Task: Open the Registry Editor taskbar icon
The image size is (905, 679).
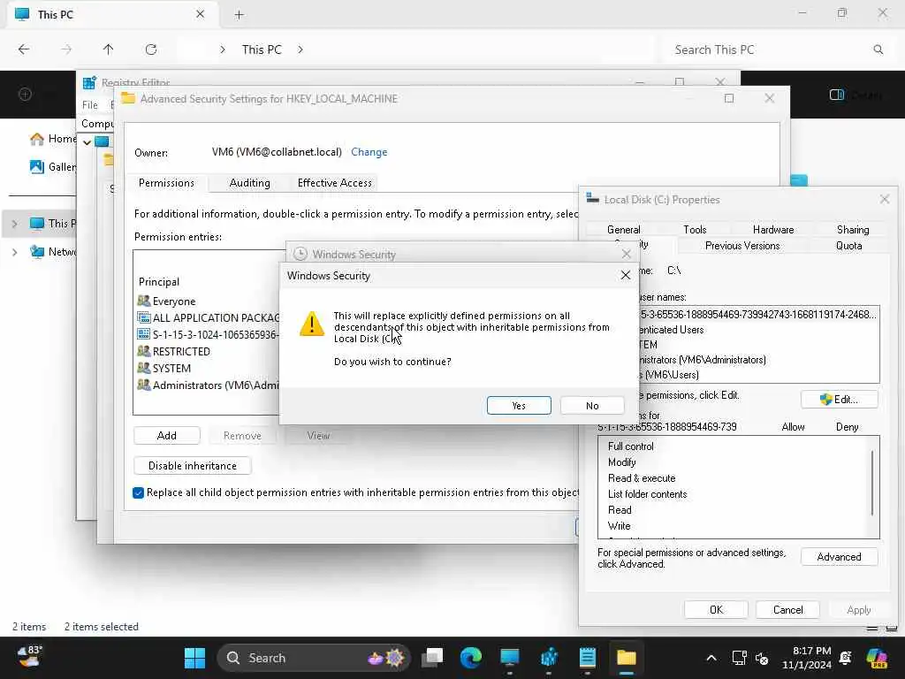Action: click(549, 658)
